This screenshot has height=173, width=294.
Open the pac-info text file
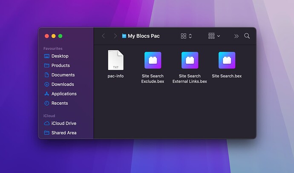click(x=115, y=61)
